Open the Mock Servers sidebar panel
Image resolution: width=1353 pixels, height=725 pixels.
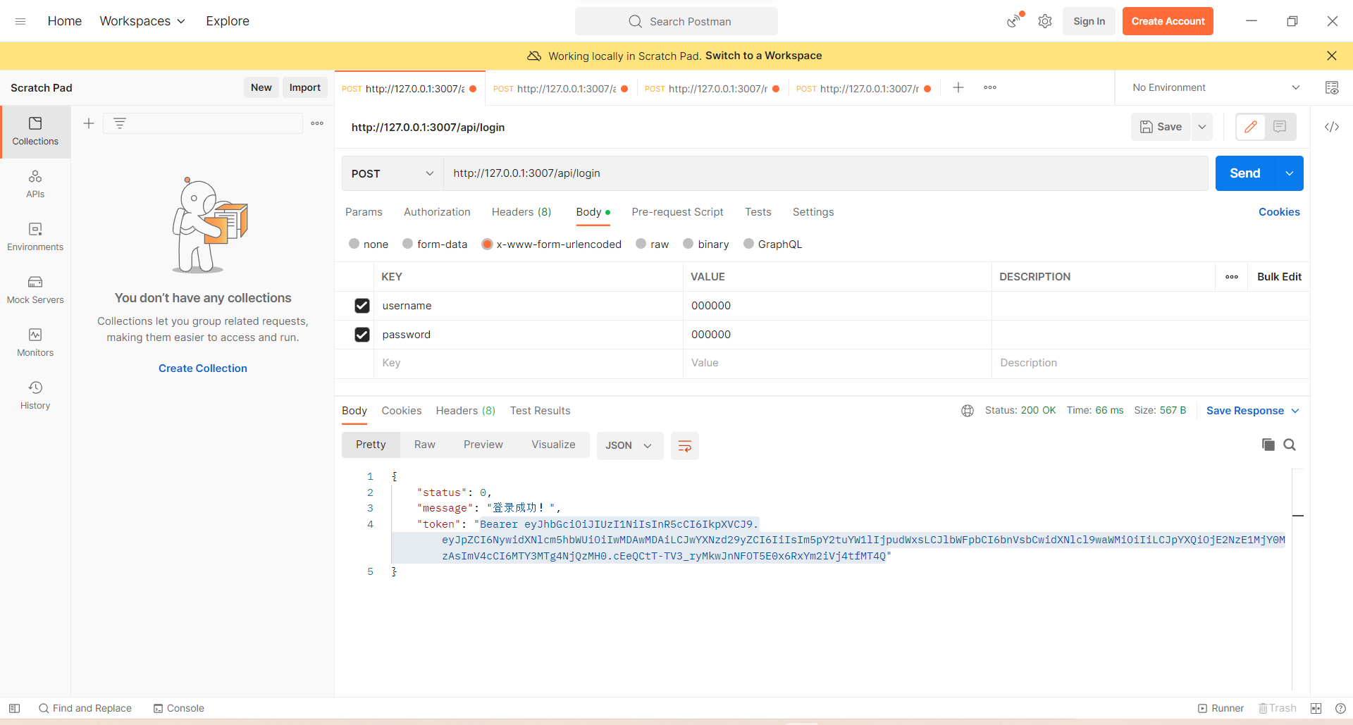tap(35, 290)
